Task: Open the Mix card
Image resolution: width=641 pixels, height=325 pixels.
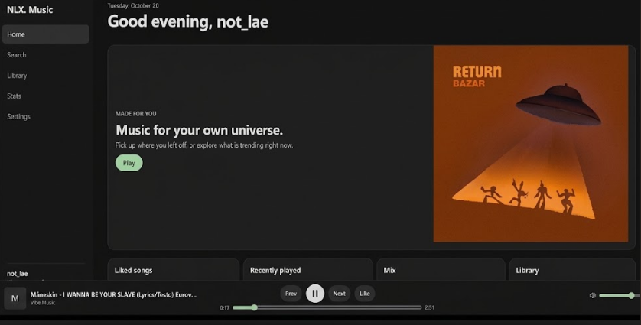Action: 441,270
